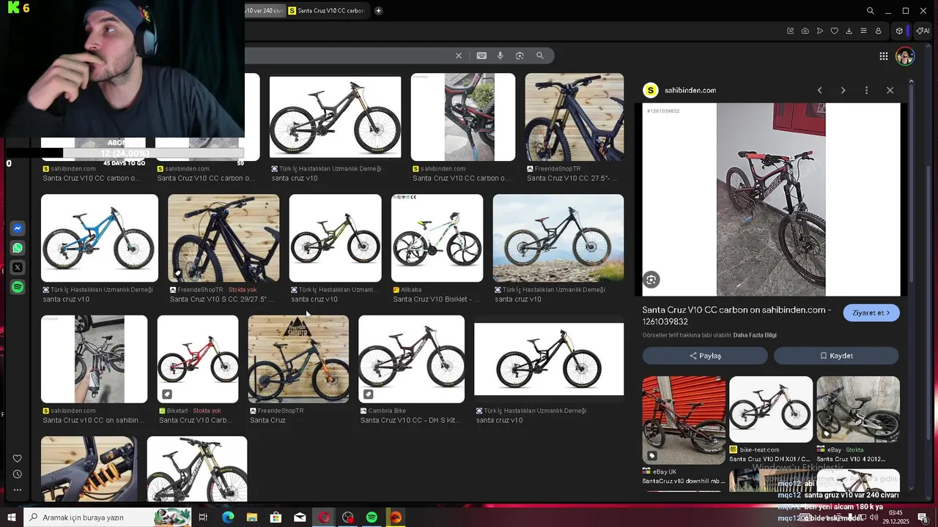938x527 pixels.
Task: Open eBay UK related image in preview panel
Action: (x=684, y=420)
